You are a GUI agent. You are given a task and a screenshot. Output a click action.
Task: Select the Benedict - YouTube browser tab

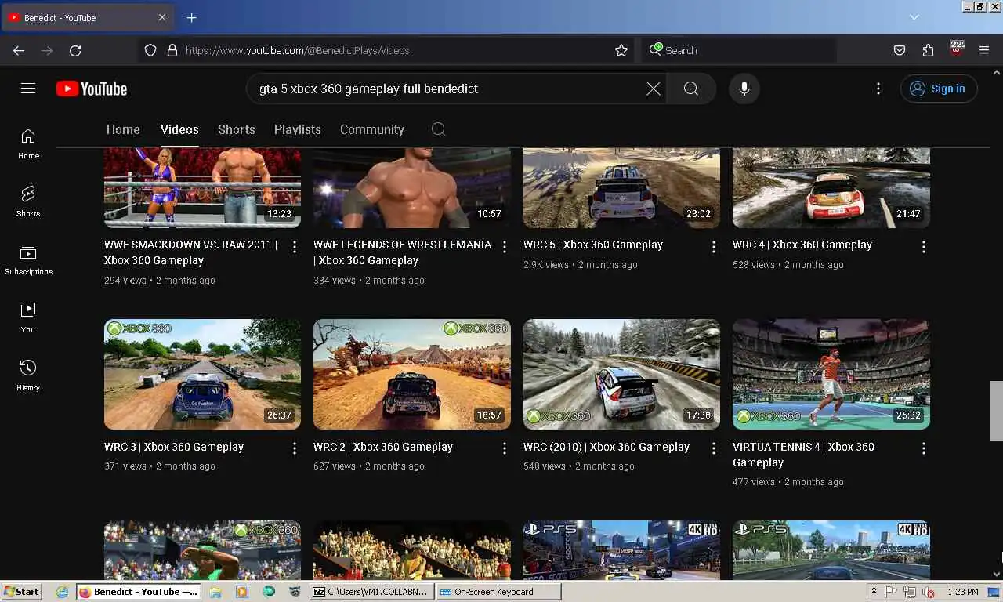pyautogui.click(x=86, y=17)
